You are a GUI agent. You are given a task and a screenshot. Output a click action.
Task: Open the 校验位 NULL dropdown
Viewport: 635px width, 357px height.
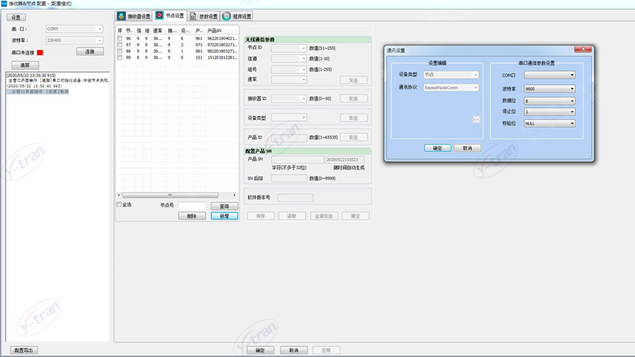pyautogui.click(x=550, y=124)
